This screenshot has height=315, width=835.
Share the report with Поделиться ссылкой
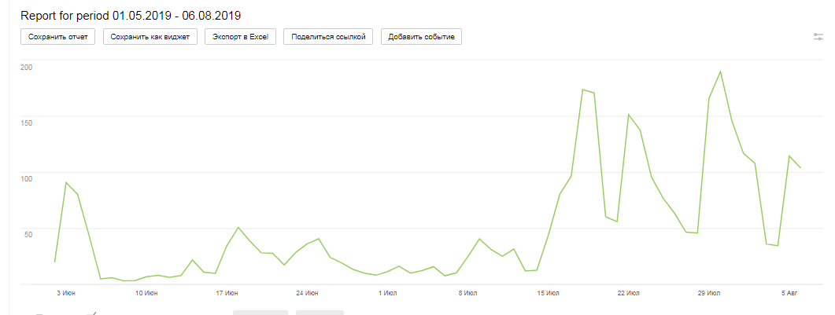click(x=328, y=37)
